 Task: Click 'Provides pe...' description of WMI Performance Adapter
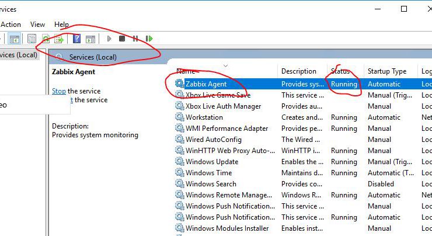302,129
